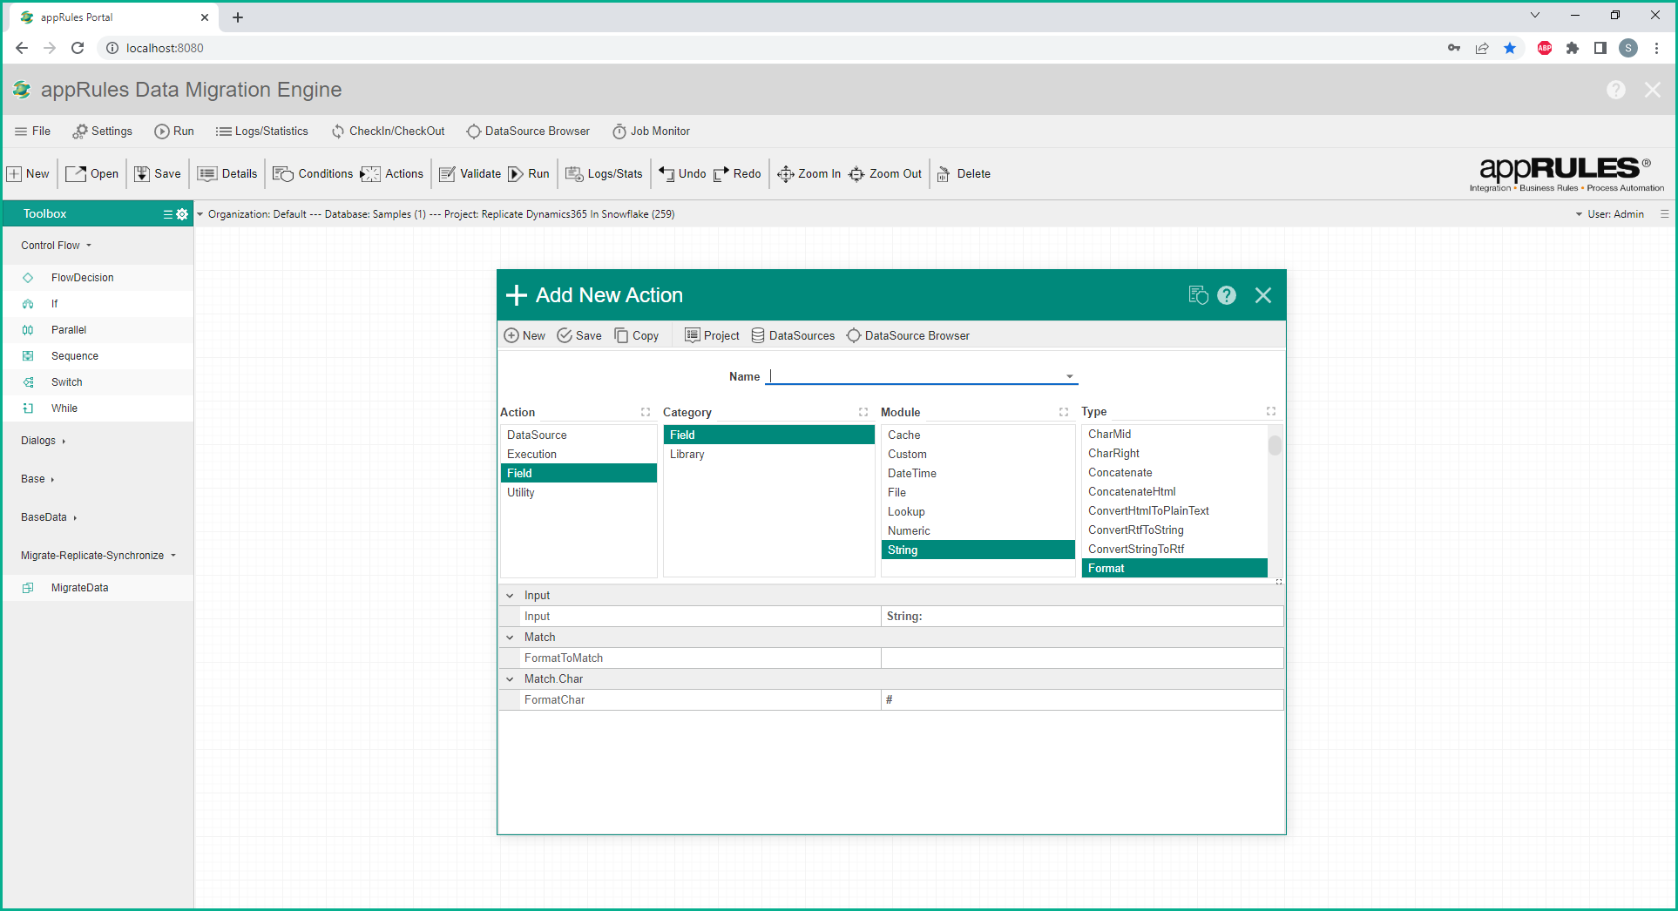This screenshot has width=1678, height=911.
Task: Expand the Action list panel icon
Action: pos(646,413)
